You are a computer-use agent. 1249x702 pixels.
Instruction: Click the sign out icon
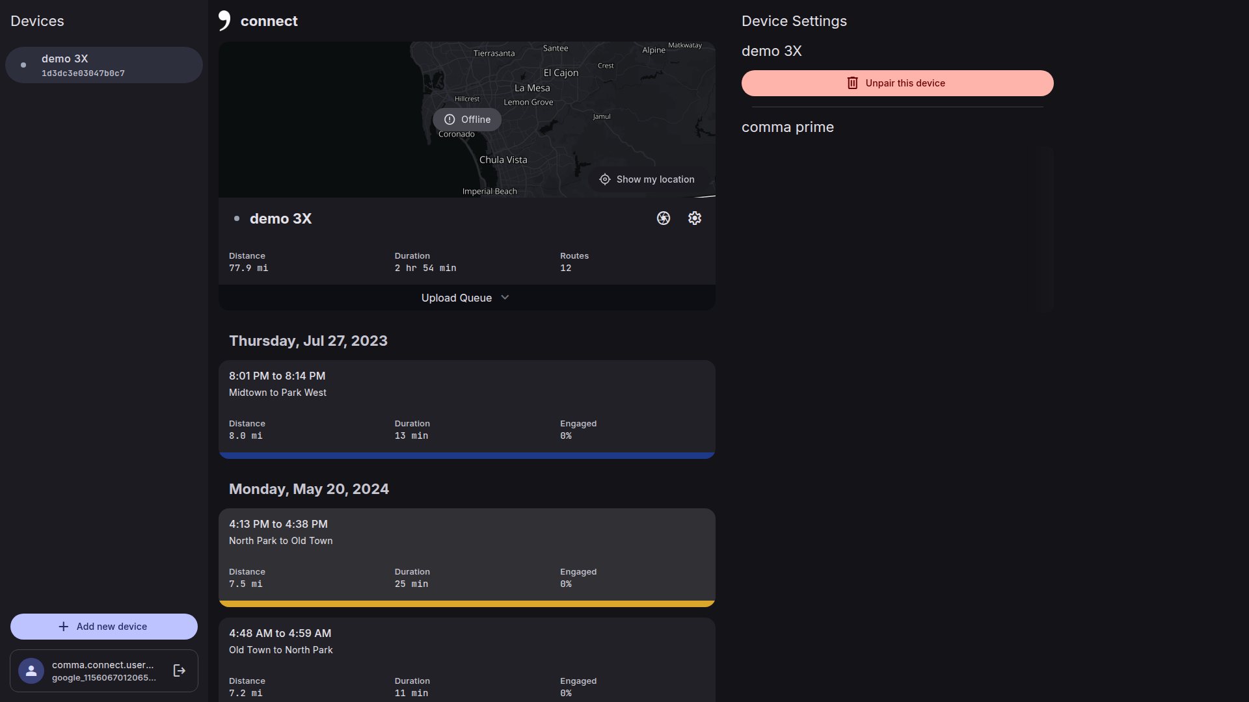[180, 671]
